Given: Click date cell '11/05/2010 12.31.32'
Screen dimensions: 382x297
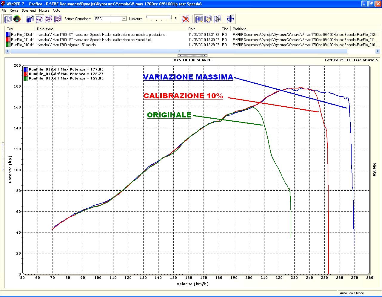Looking at the screenshot, I should click(x=204, y=35).
